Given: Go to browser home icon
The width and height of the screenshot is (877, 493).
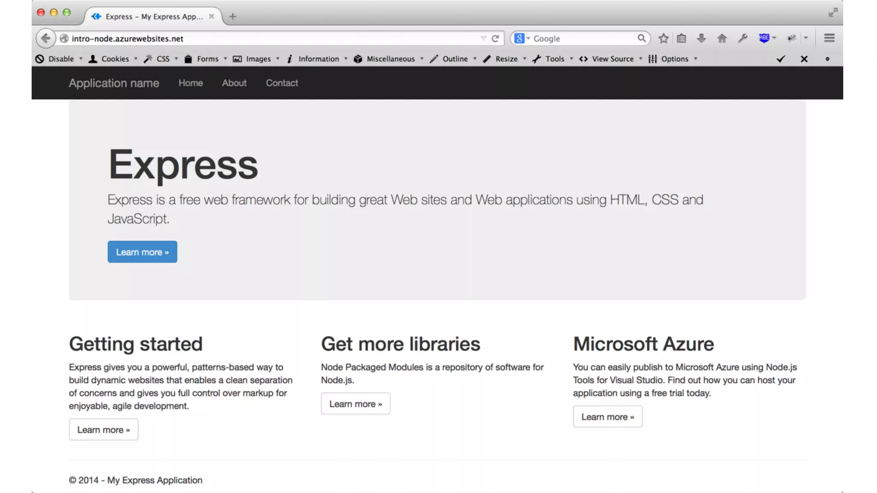Looking at the screenshot, I should click(x=722, y=39).
